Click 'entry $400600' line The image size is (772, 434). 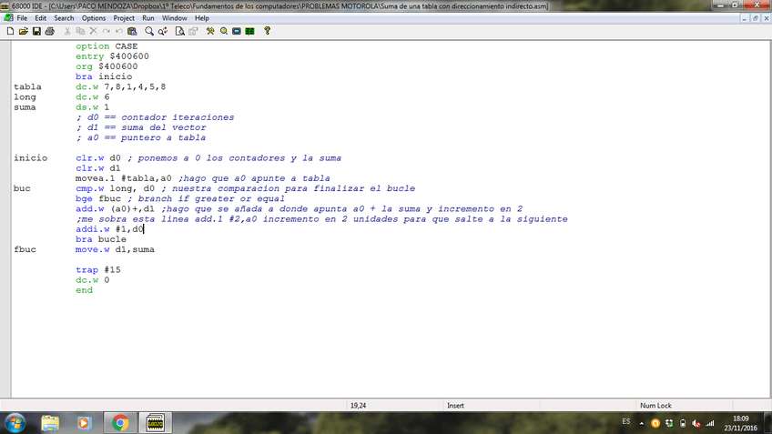112,56
